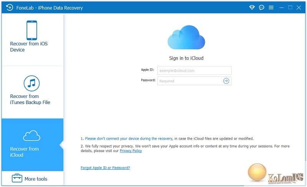This screenshot has width=307, height=187.
Task: Select the iPhone device icon
Action: click(x=32, y=30)
